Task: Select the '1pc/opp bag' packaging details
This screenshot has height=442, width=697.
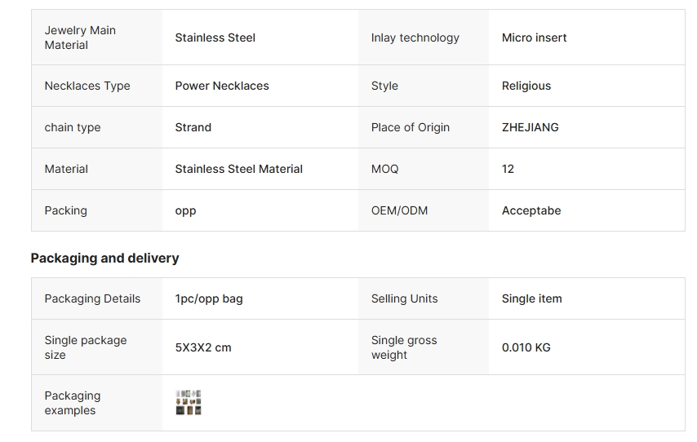Action: click(208, 298)
